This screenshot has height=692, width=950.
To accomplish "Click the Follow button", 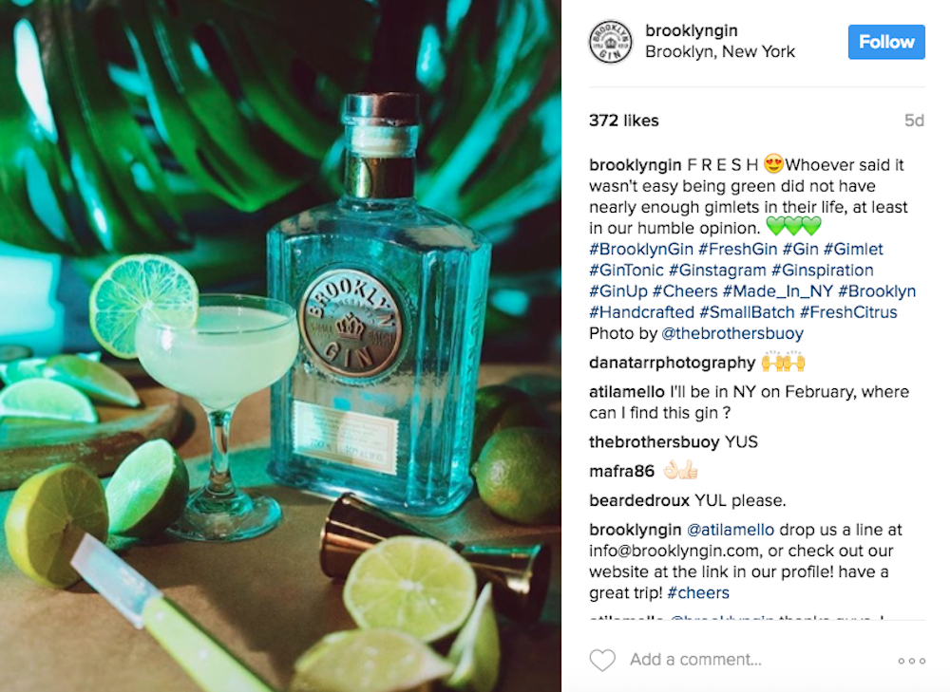I will tap(885, 42).
